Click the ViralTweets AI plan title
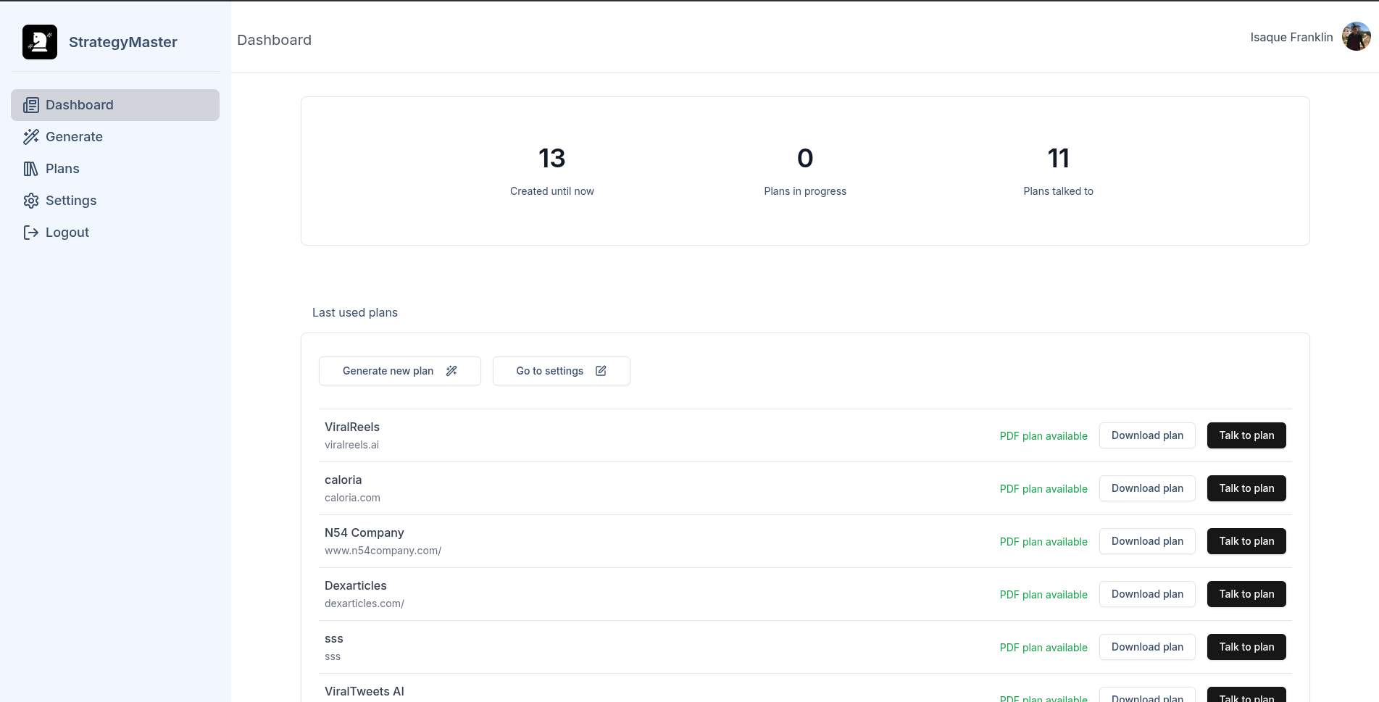The width and height of the screenshot is (1379, 702). click(x=364, y=691)
